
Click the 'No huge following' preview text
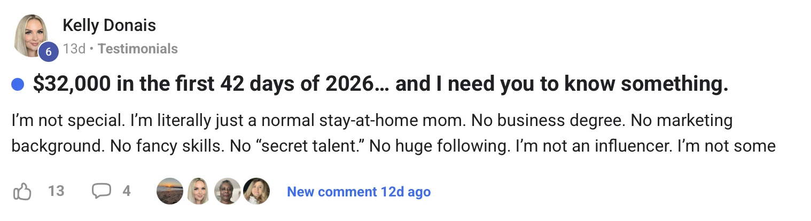(439, 146)
